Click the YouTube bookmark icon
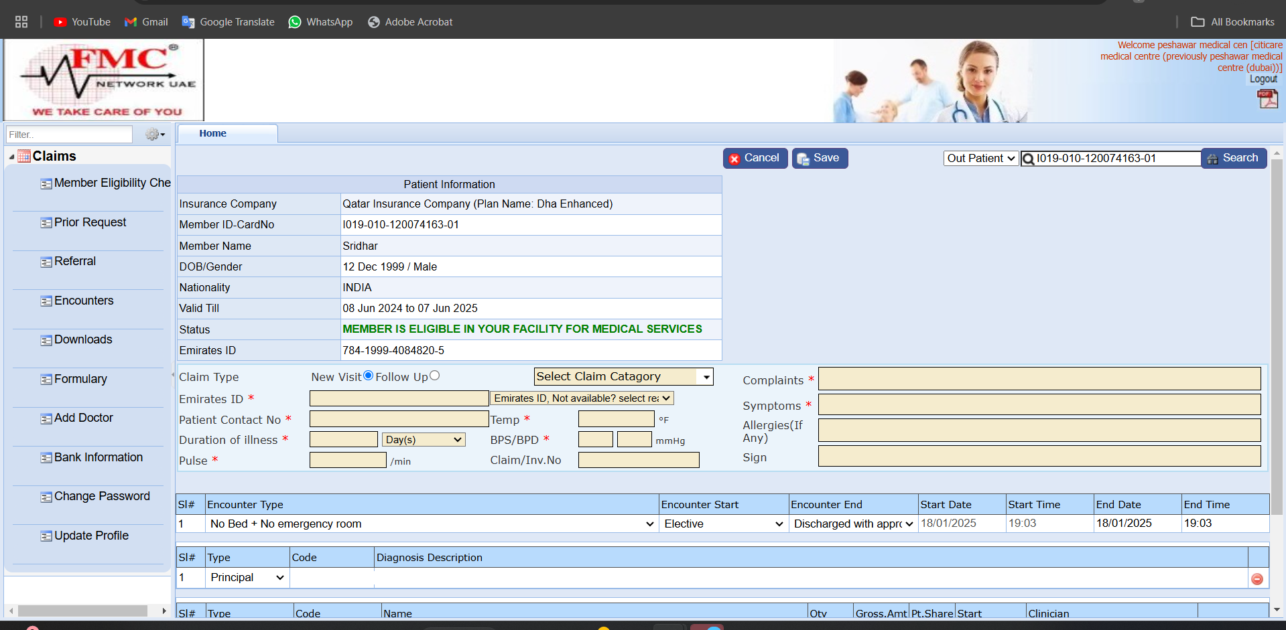Image resolution: width=1286 pixels, height=630 pixels. [60, 22]
